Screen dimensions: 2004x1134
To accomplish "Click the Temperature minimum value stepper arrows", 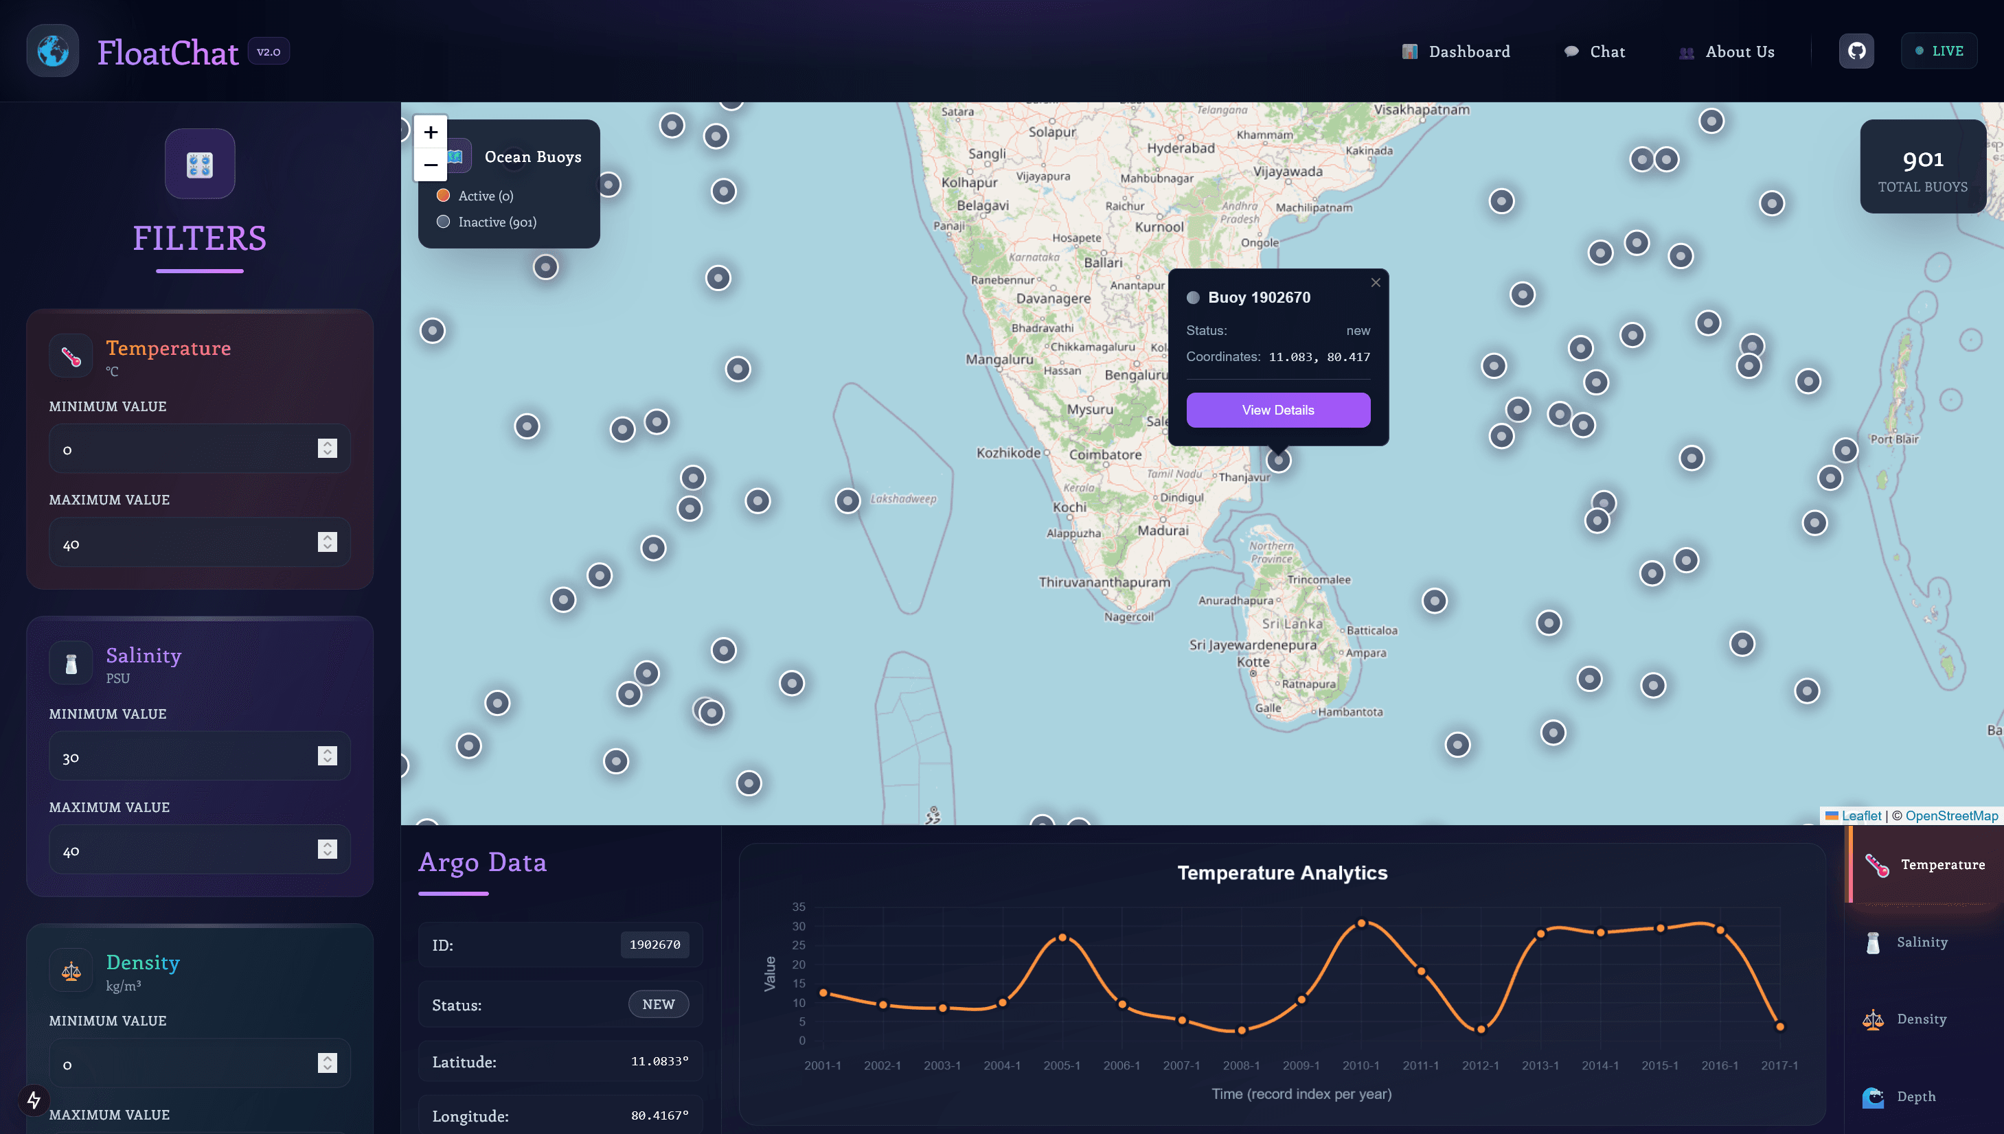I will point(328,449).
